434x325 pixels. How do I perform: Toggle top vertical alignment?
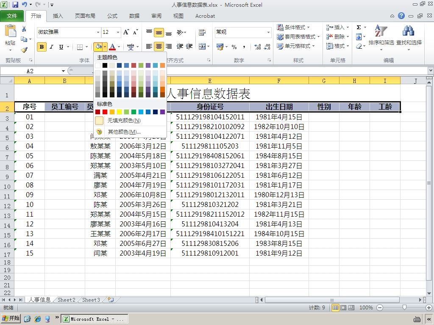coord(149,32)
